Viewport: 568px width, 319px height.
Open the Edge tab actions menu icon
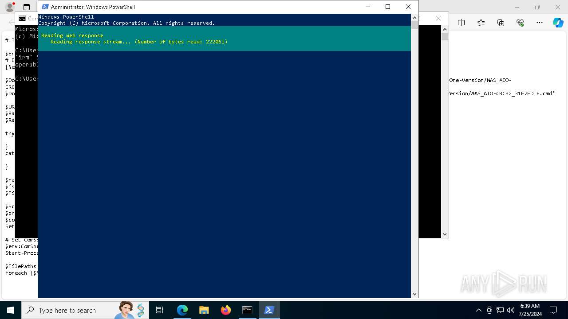[27, 8]
